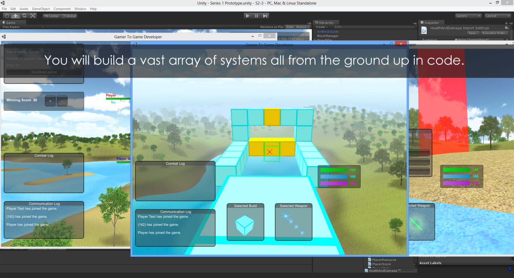The width and height of the screenshot is (514, 278).
Task: Toggle Global coordinate mode
Action: coord(69,16)
